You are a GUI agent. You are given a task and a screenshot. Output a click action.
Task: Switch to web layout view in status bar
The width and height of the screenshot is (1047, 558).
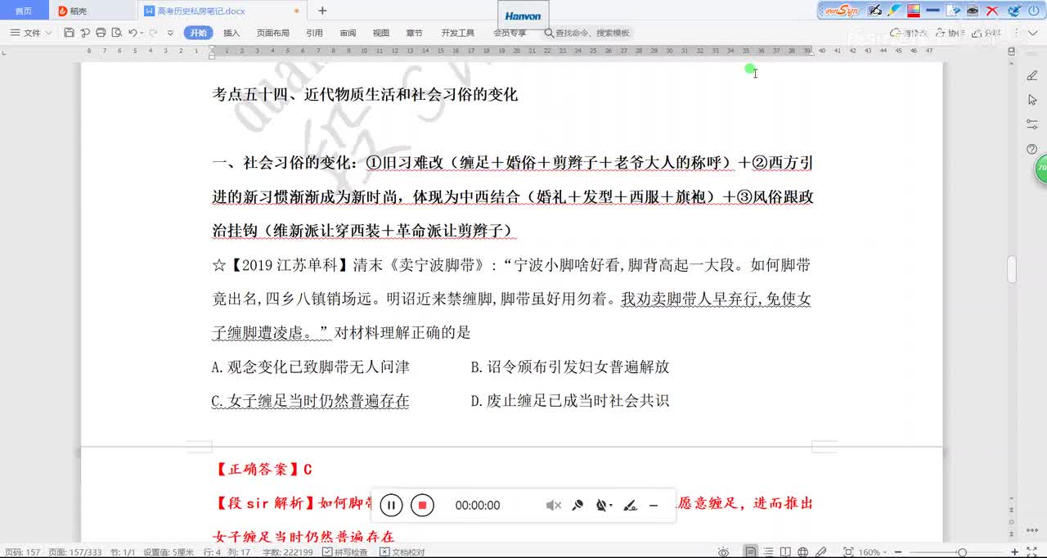(802, 552)
